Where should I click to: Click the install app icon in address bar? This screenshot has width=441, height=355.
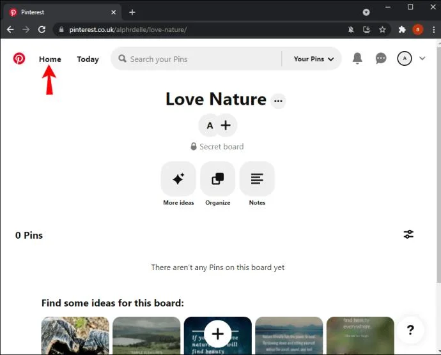(366, 29)
